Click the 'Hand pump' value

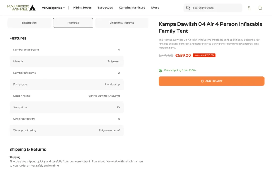coord(112,84)
